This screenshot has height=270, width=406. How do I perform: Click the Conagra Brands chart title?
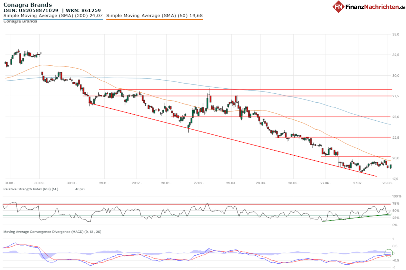click(x=28, y=5)
